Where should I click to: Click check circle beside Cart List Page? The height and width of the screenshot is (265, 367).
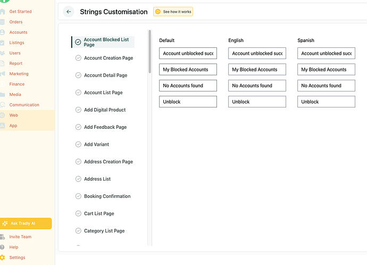[78, 214]
